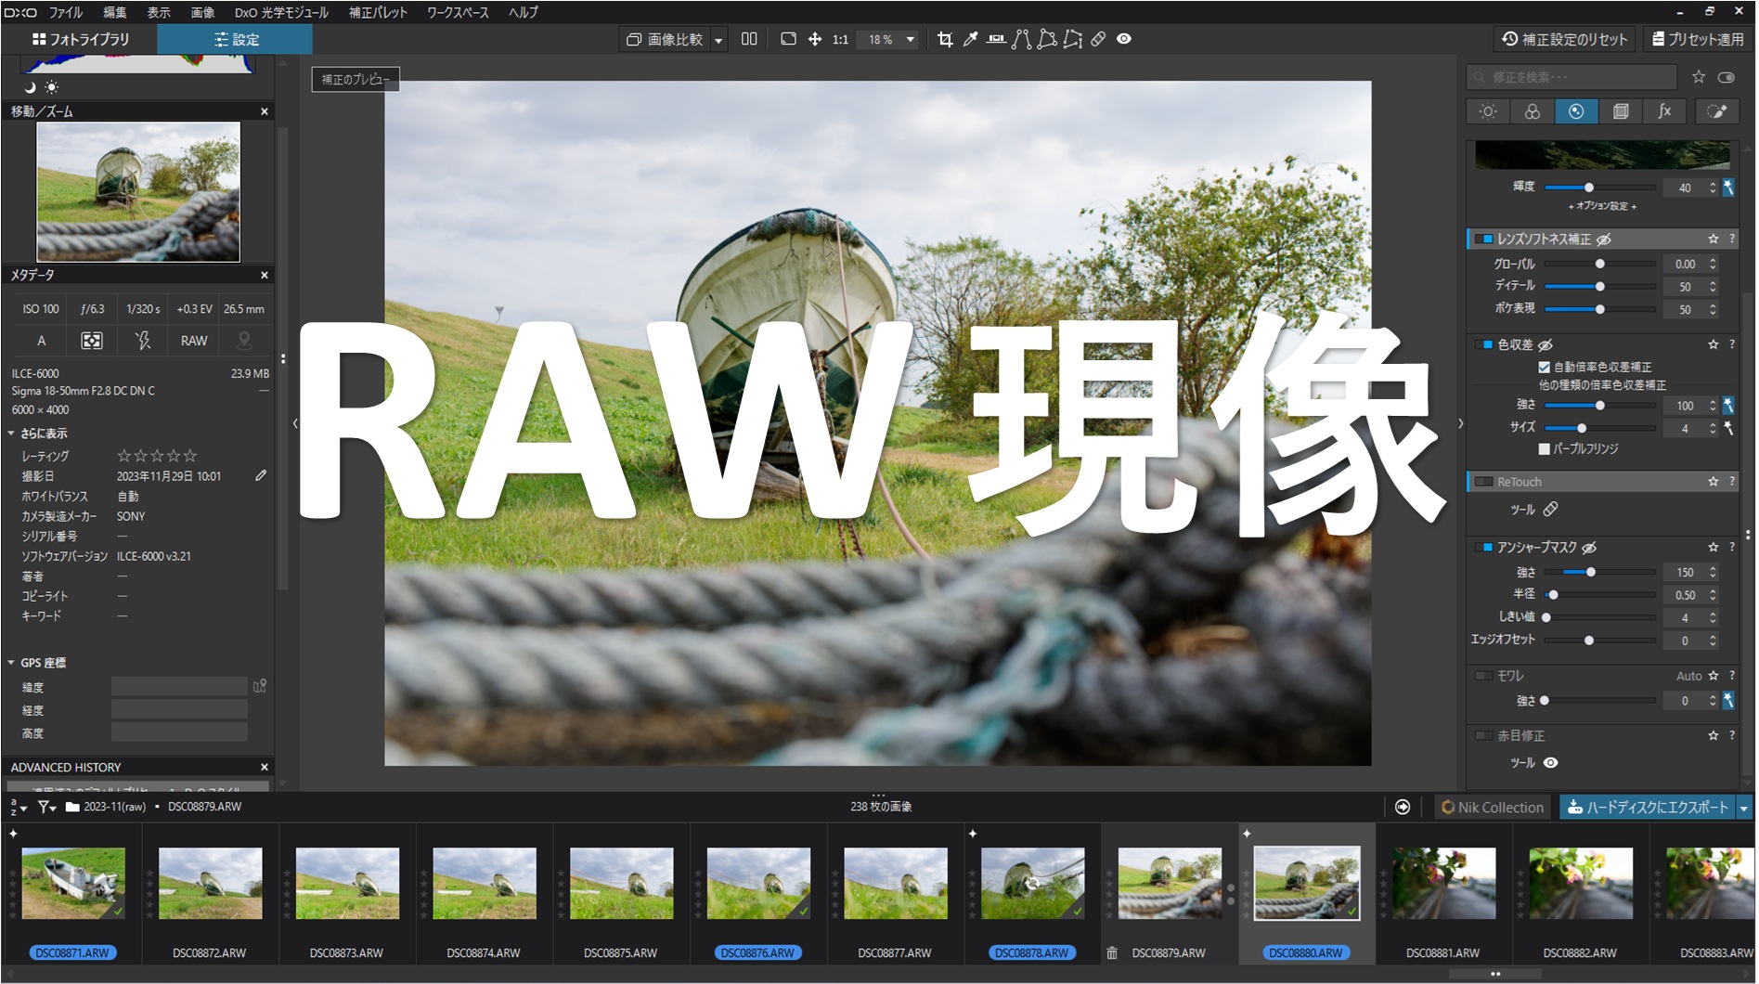Toggle show only active corrections switch
The image size is (1759, 984).
1727,77
